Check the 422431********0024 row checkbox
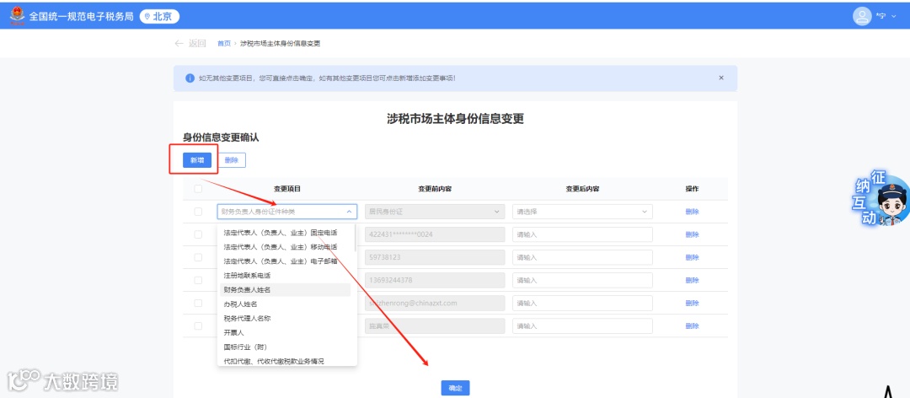Screen dimensions: 910x398 pos(199,234)
